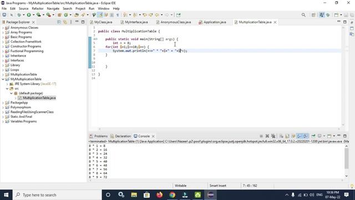Click the Next Annotation icon
Viewport: 355px width, 200px height.
(x=125, y=15)
